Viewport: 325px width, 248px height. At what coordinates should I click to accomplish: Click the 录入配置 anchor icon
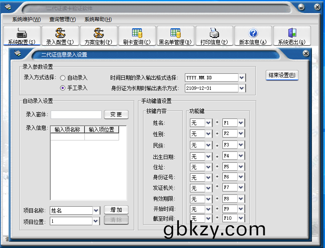(x=60, y=33)
